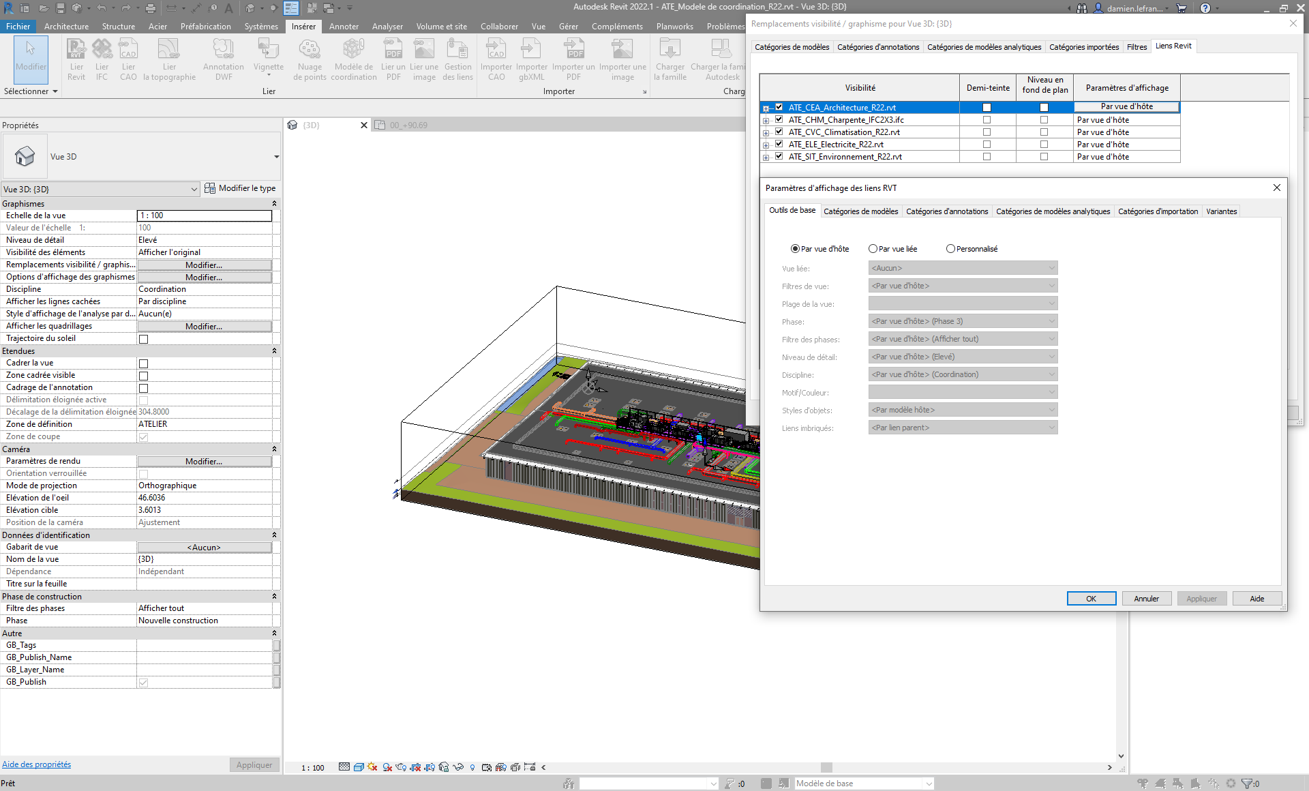This screenshot has width=1309, height=791.
Task: Switch to the Filtres tab
Action: point(1137,47)
